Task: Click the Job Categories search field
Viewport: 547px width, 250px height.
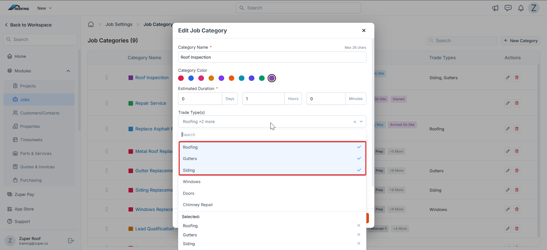Action: pyautogui.click(x=462, y=40)
